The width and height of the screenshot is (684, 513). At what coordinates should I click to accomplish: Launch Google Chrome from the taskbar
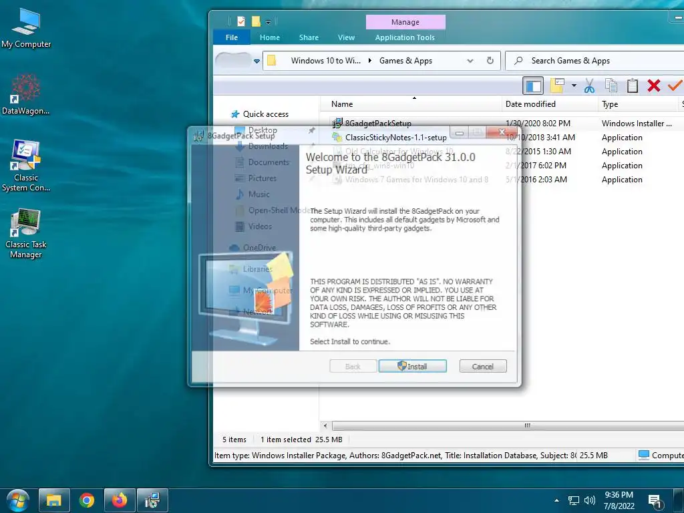[87, 500]
